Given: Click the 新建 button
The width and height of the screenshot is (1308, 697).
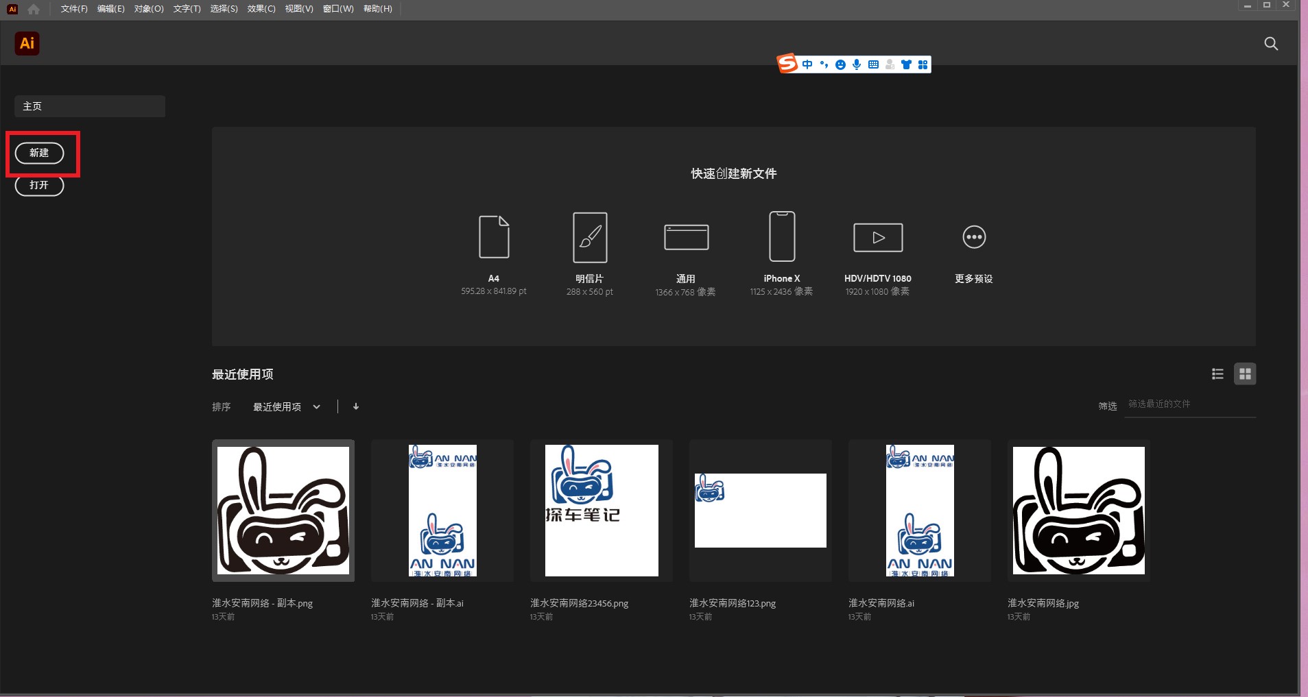Looking at the screenshot, I should [40, 153].
